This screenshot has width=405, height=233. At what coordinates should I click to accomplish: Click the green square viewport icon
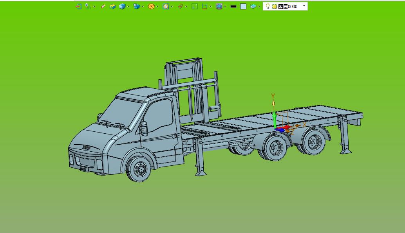(195, 6)
